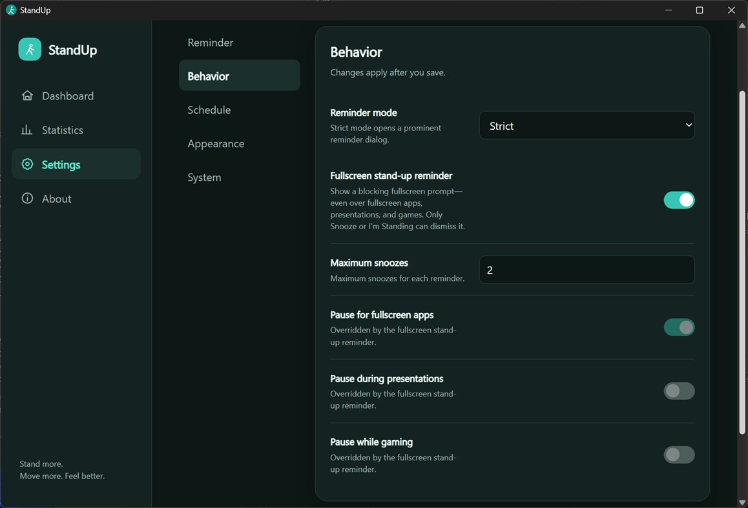
Task: Click the vertical scrollbar thumb
Action: [x=742, y=262]
